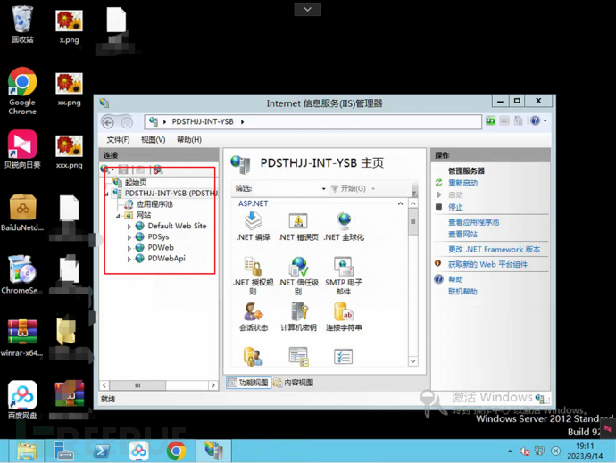Open Google Chrome desktop shortcut
Screen dimensions: 616x463
click(22, 91)
